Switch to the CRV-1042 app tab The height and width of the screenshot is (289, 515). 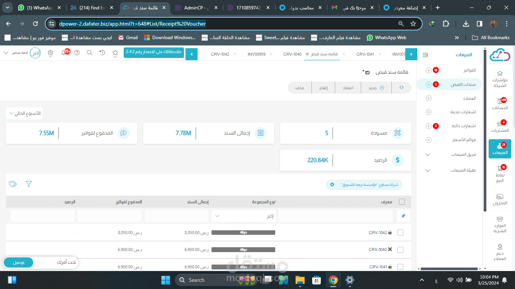click(x=220, y=54)
